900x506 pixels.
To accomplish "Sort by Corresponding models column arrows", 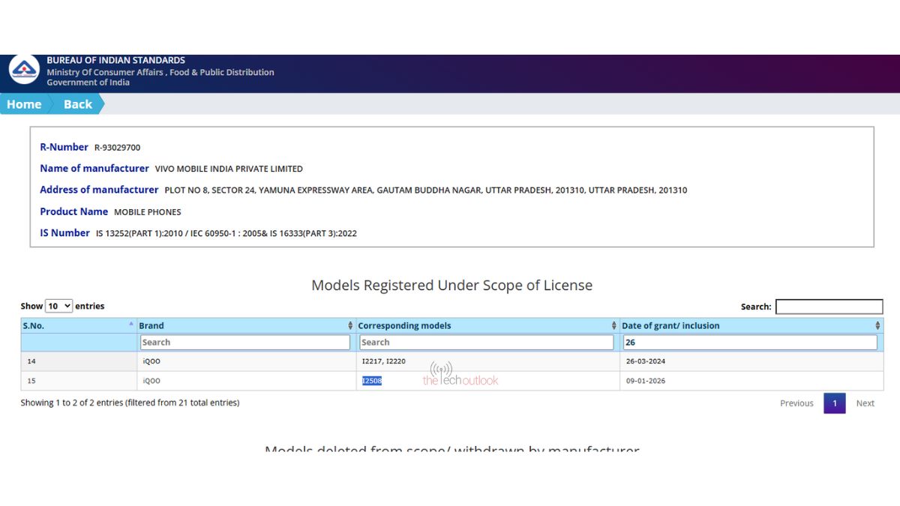I will click(613, 326).
